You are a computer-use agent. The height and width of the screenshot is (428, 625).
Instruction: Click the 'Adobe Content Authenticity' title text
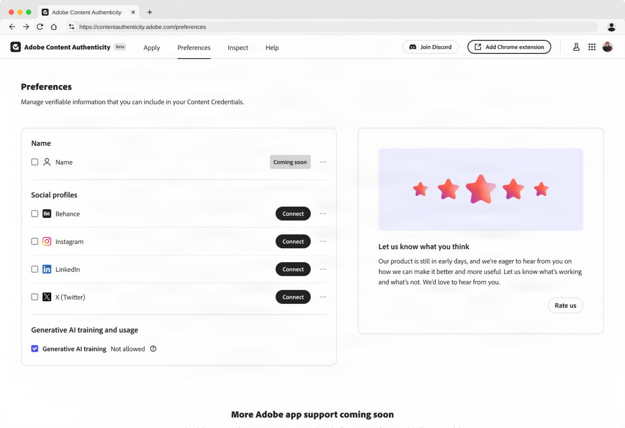67,47
